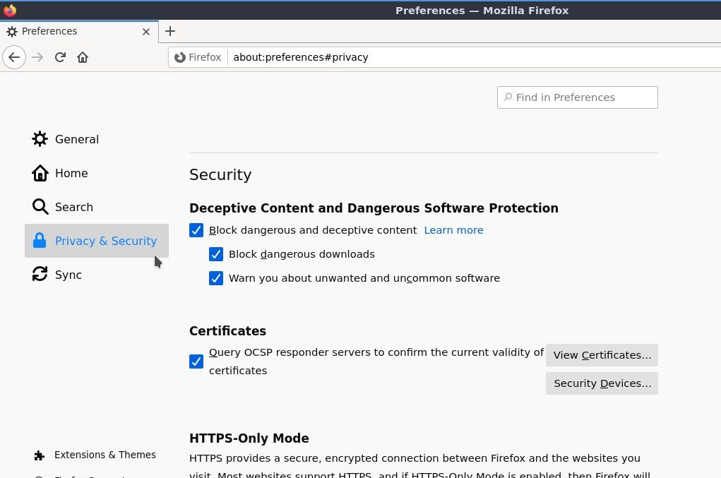The height and width of the screenshot is (478, 721).
Task: Open Security Devices dialog
Action: click(x=602, y=383)
